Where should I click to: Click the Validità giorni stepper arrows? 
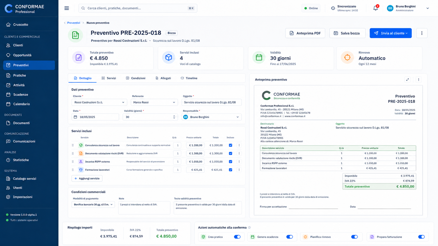pyautogui.click(x=174, y=117)
